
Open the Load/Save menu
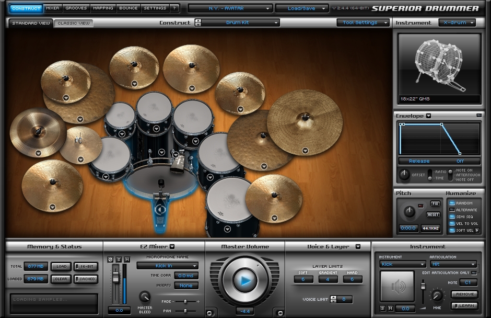[x=302, y=8]
